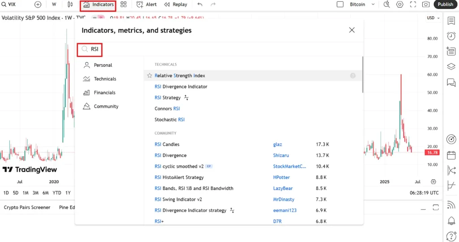The width and height of the screenshot is (459, 242).
Task: Open help icon for Relative Strength Index
Action: pos(353,75)
